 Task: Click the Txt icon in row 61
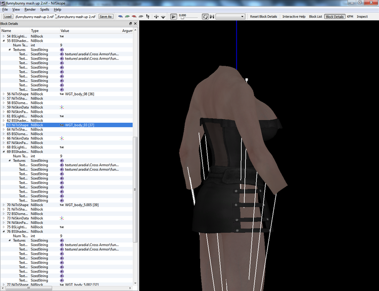coord(62,116)
